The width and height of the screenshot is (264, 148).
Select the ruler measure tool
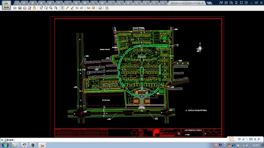89,8
